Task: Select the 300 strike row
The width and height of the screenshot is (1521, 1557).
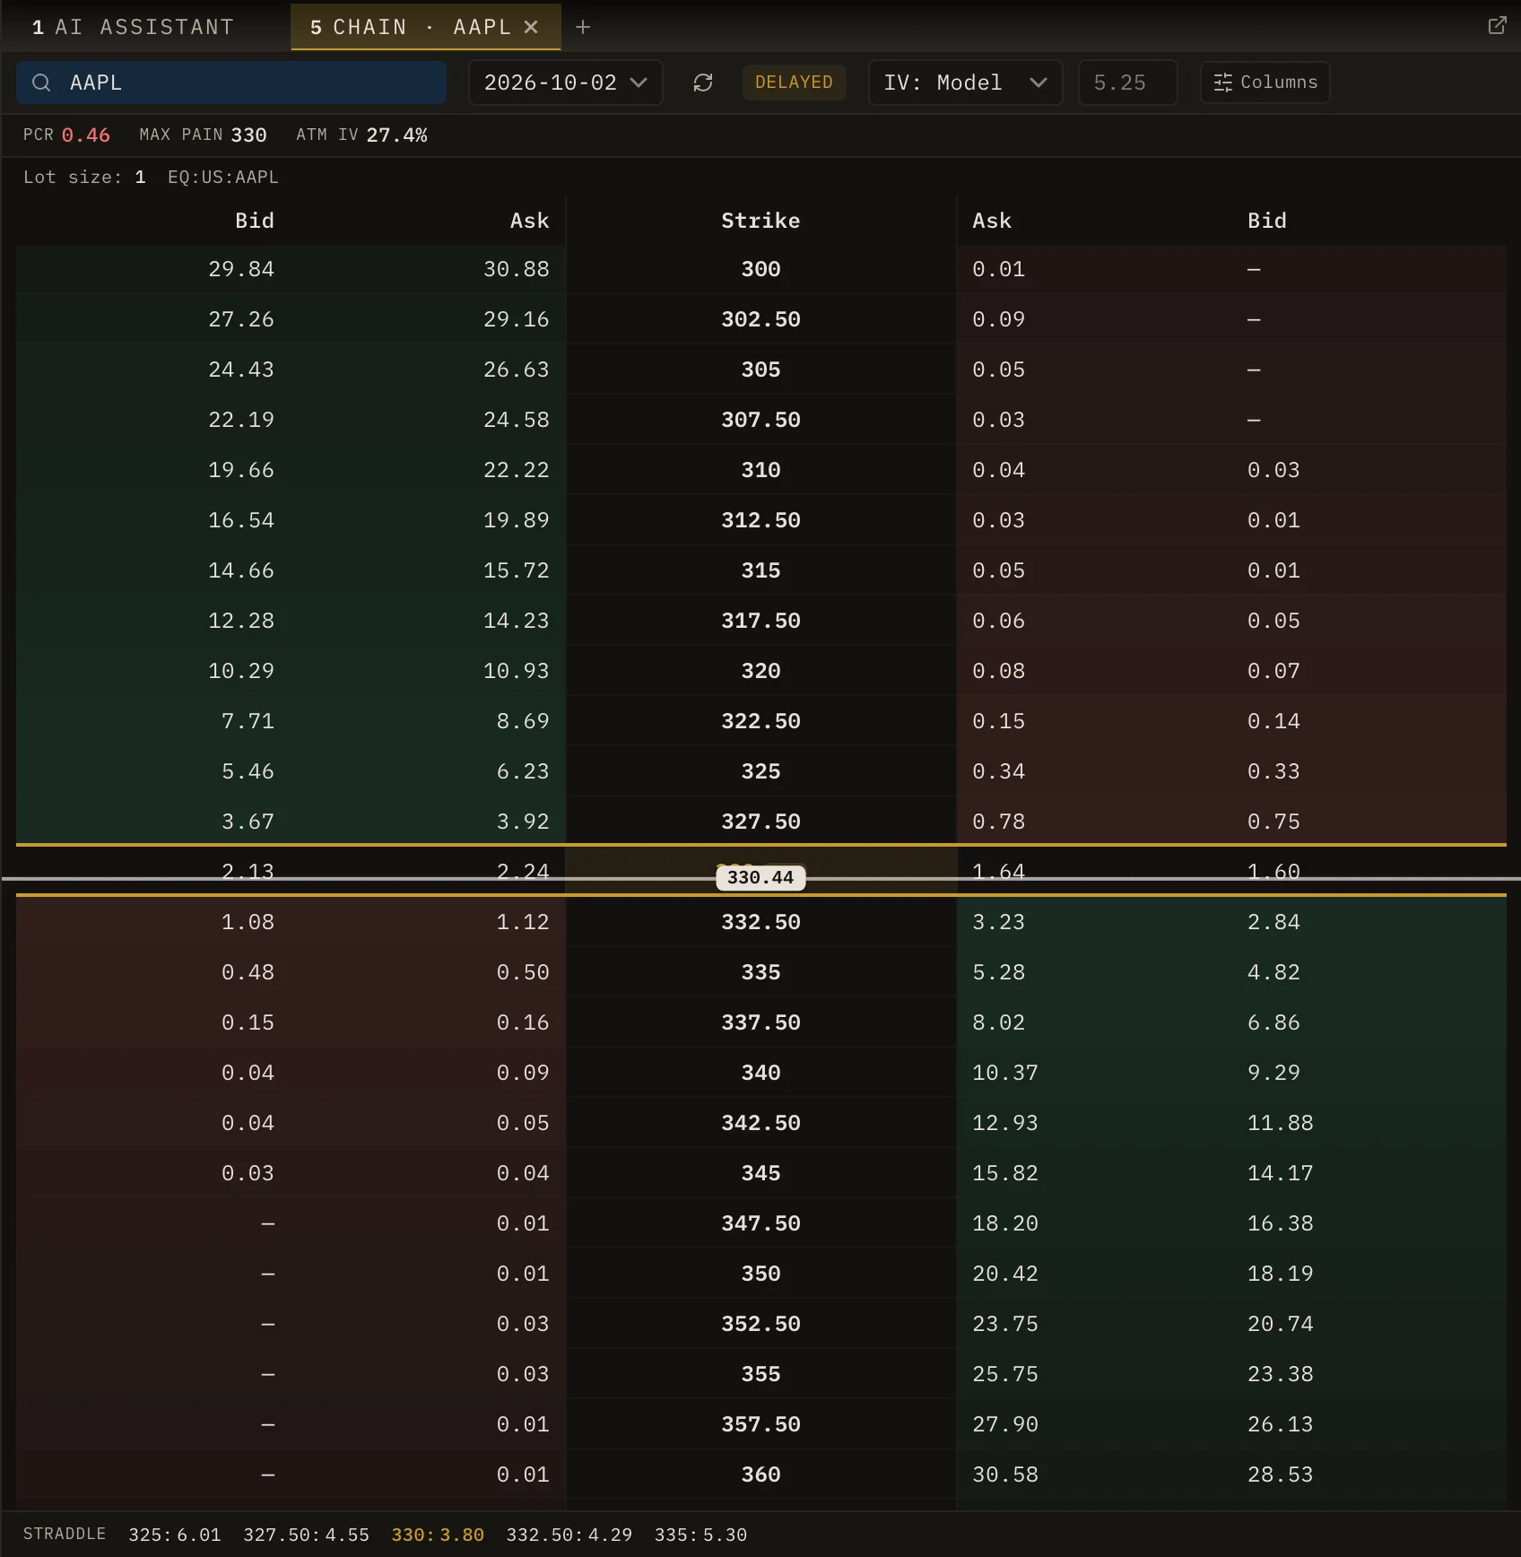Action: coord(760,269)
